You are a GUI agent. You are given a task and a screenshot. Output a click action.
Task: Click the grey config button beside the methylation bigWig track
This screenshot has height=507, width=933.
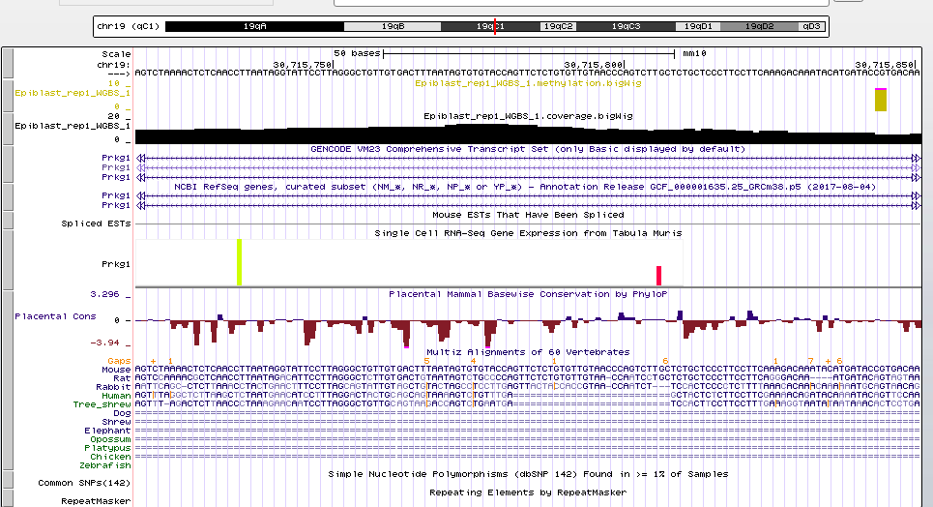pos(7,96)
